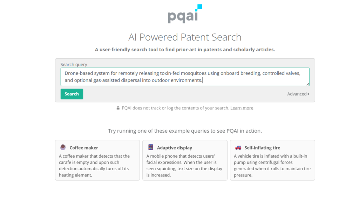Click the Self-inflating tire card title
Viewport: 359px width, 199px height.
click(x=262, y=148)
